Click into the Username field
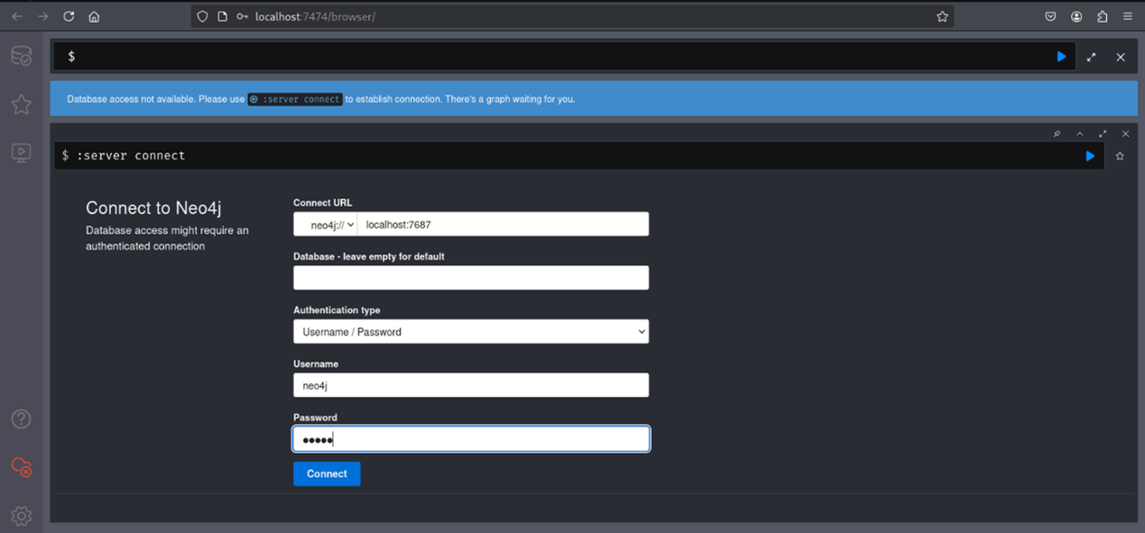1145x533 pixels. [x=470, y=385]
